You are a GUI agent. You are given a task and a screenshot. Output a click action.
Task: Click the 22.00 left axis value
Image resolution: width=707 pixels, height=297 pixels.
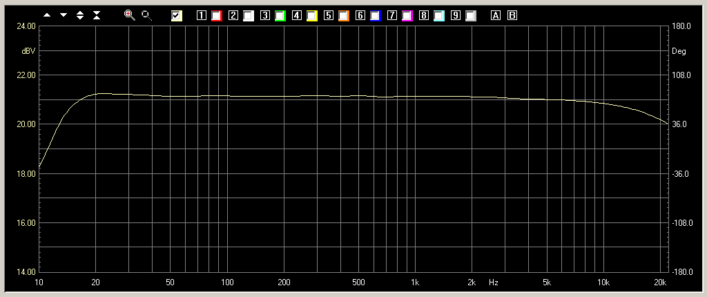pos(26,75)
